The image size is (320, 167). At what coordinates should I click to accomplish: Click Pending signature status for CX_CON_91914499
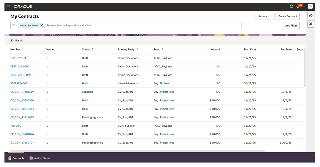point(92,117)
